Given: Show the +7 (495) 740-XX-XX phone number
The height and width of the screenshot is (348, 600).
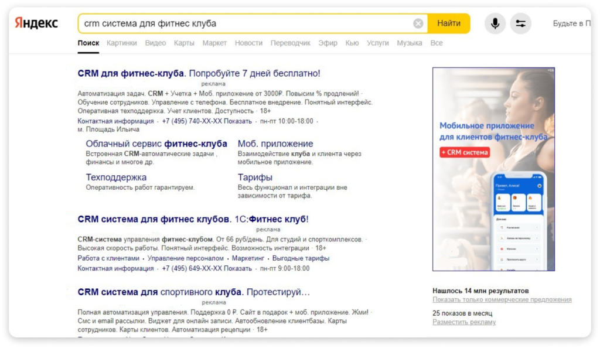Looking at the screenshot, I should tap(207, 121).
